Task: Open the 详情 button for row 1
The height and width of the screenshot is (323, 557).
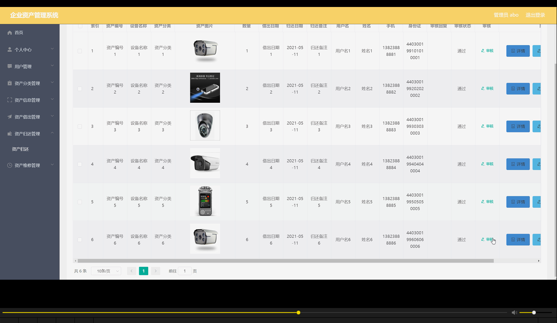Action: pos(518,51)
